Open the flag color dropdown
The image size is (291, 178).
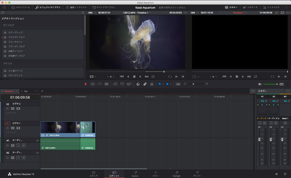click(x=163, y=84)
